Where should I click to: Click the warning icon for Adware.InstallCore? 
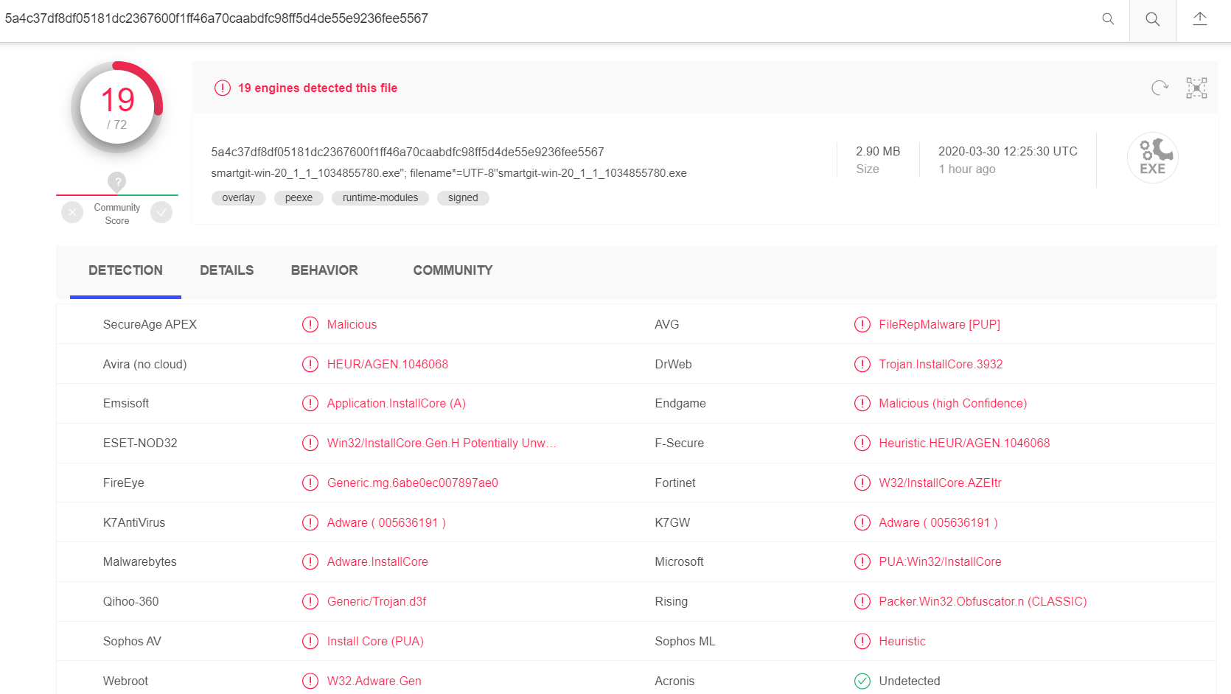[x=310, y=561]
